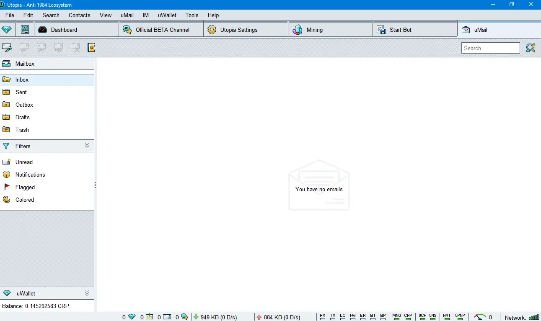
Task: Switch to the Start Bot tab
Action: coord(415,30)
